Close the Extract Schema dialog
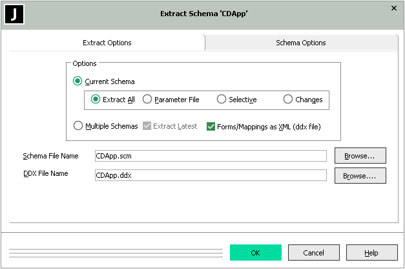 tap(393, 8)
